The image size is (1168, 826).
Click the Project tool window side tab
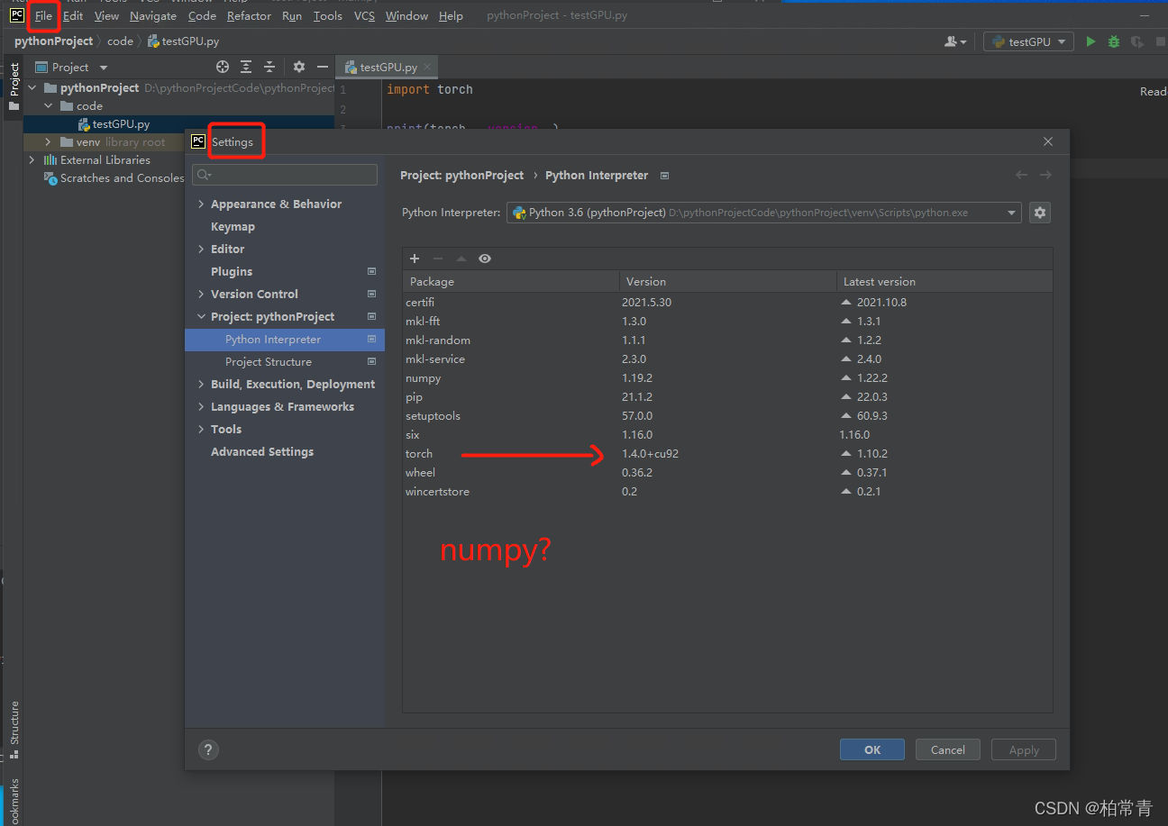click(x=14, y=86)
